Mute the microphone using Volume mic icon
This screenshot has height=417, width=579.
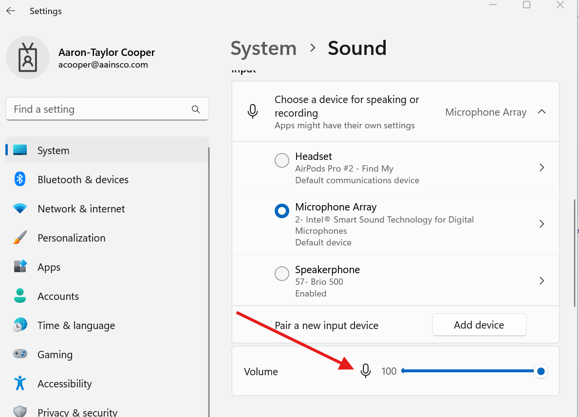(x=366, y=371)
